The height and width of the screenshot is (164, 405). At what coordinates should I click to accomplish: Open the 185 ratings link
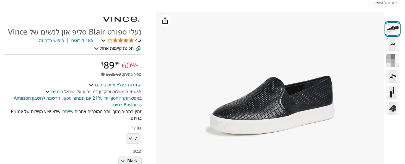(x=82, y=41)
